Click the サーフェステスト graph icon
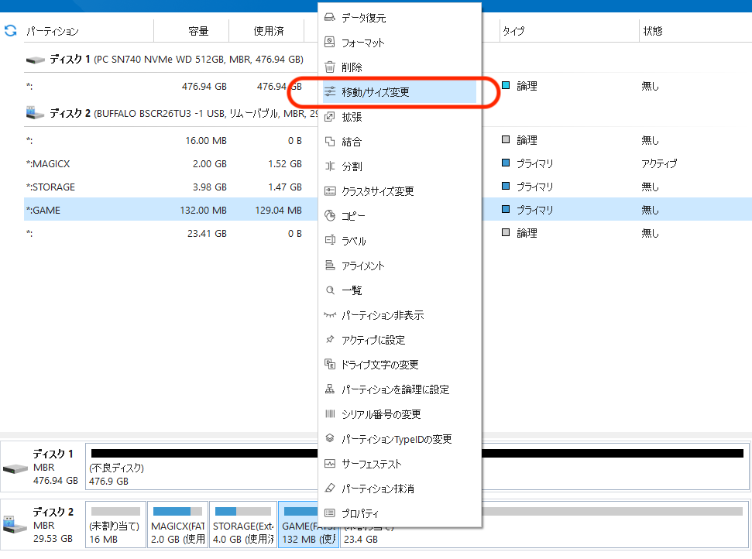This screenshot has width=752, height=559. [x=329, y=463]
